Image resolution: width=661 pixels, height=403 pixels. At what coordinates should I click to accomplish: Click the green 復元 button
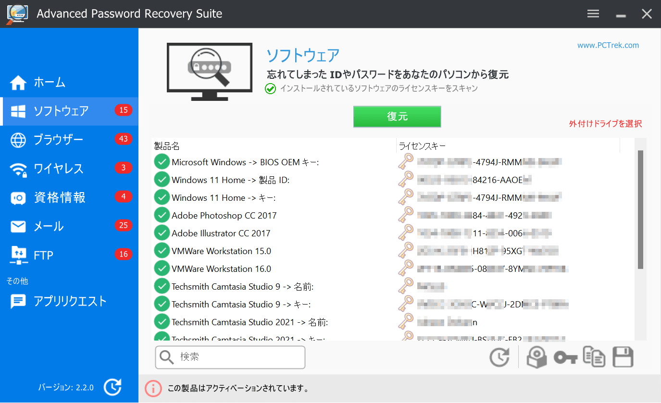click(x=397, y=117)
